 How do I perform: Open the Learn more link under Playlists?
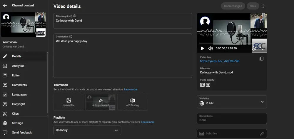coord(148,122)
